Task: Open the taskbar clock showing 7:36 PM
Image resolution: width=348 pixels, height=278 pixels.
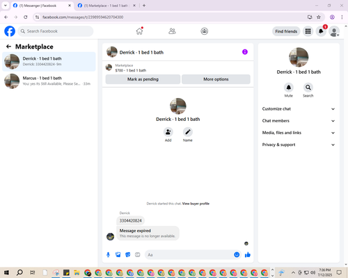Action: click(x=324, y=272)
